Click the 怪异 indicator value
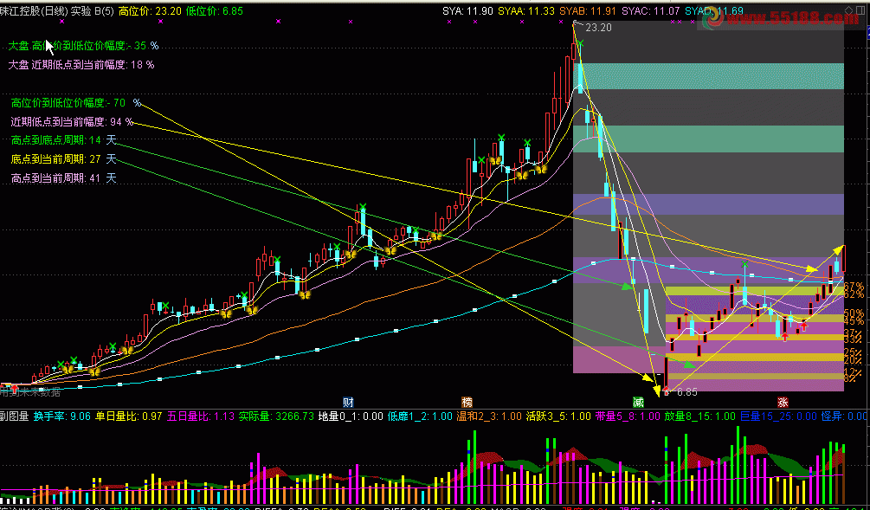Image resolution: width=870 pixels, height=510 pixels. tap(844, 416)
